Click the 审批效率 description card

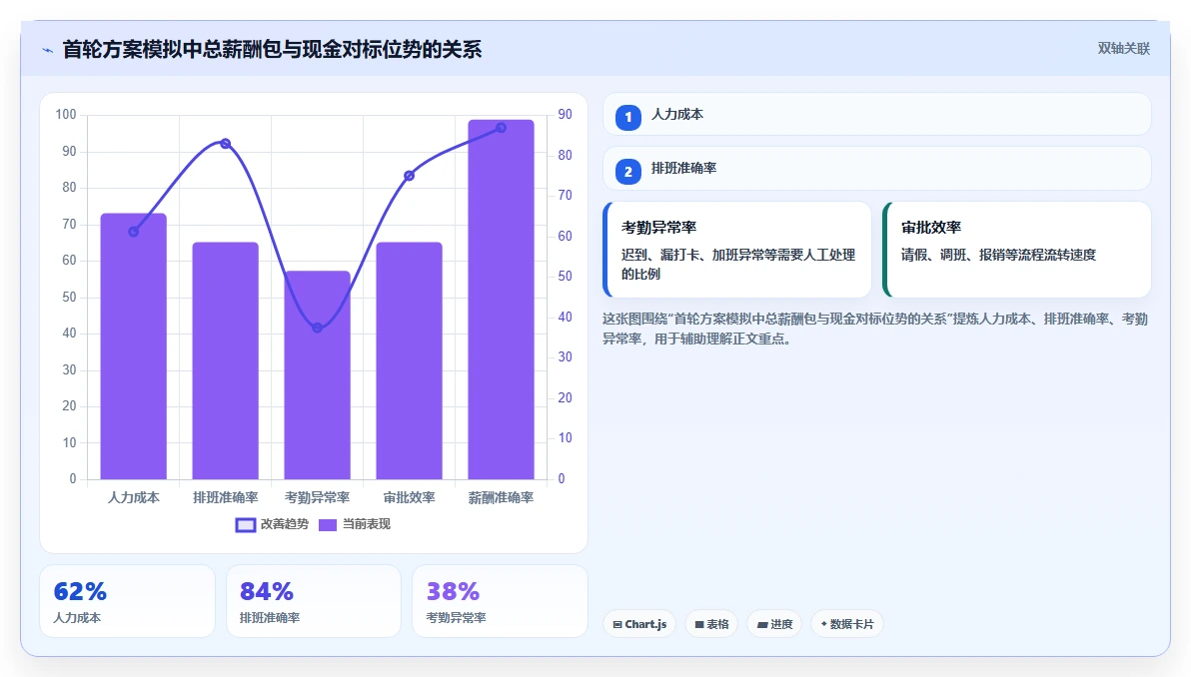(1017, 249)
